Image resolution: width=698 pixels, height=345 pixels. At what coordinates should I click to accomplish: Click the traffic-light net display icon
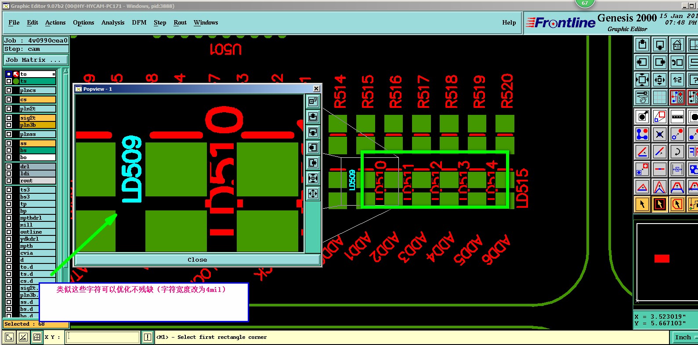(677, 97)
